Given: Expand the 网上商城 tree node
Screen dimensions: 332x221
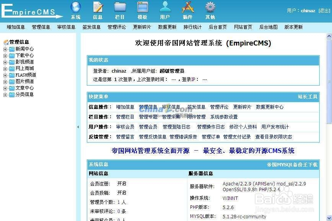Looking at the screenshot, I should [x=5, y=69].
